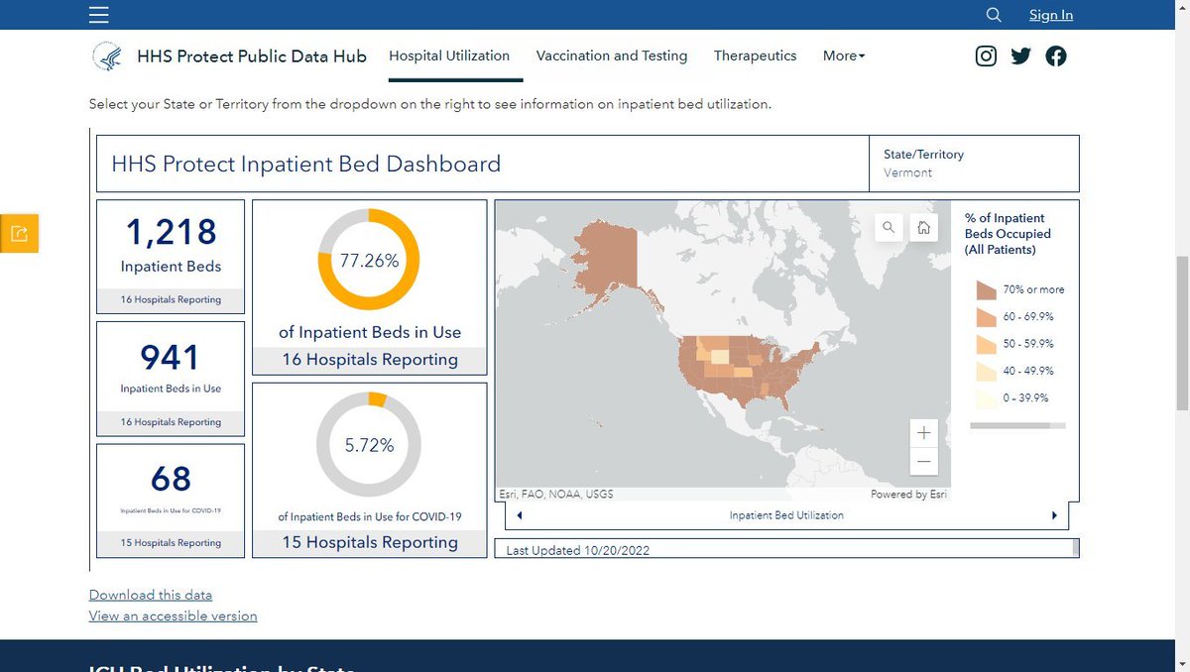Image resolution: width=1190 pixels, height=672 pixels.
Task: Click the % of Inpatient Beds Occupied legend title
Action: tap(1008, 234)
